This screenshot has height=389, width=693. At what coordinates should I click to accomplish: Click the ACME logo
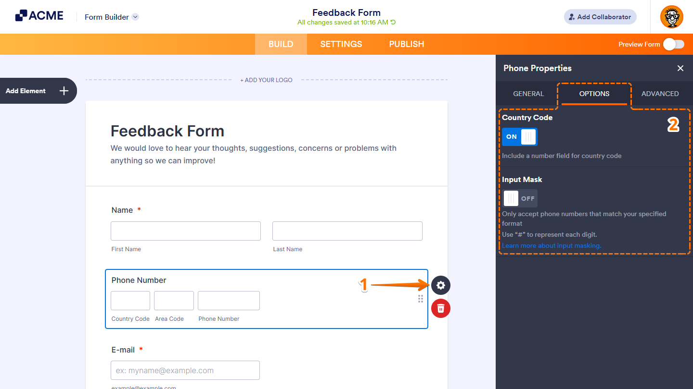[39, 15]
